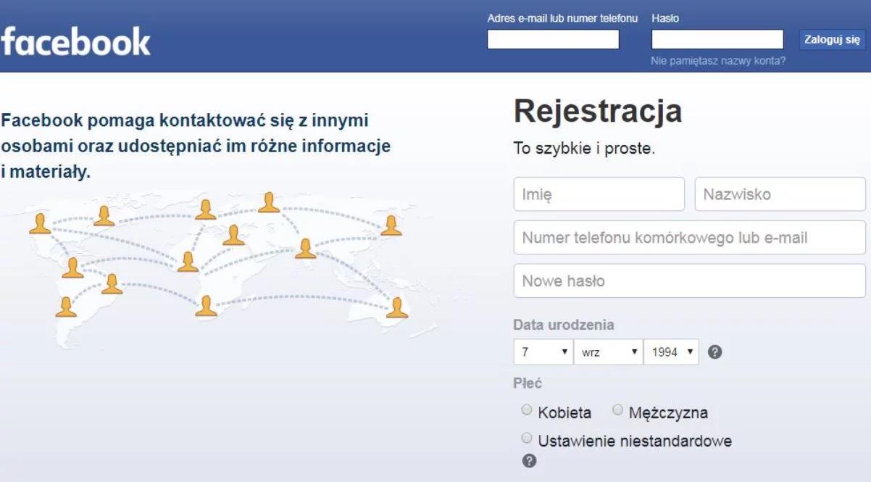The height and width of the screenshot is (482, 871).
Task: Click the 'Facebook pomaga kontaktować się' tagline
Action: 196,146
